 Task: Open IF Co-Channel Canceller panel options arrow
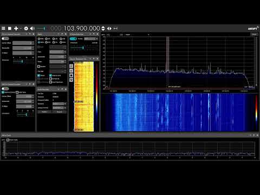[x=27, y=34]
